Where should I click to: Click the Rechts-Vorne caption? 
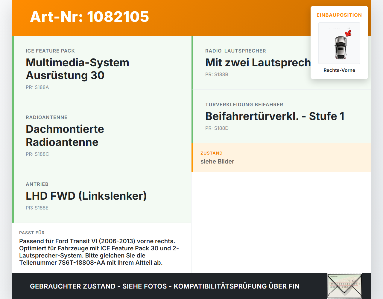[x=339, y=70]
